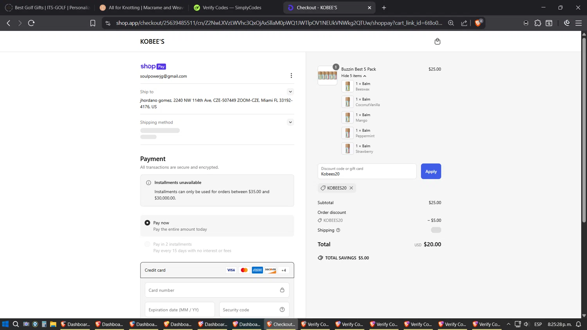Click CoconutVanilla balm thumbnail
The height and width of the screenshot is (330, 587).
coord(348,102)
